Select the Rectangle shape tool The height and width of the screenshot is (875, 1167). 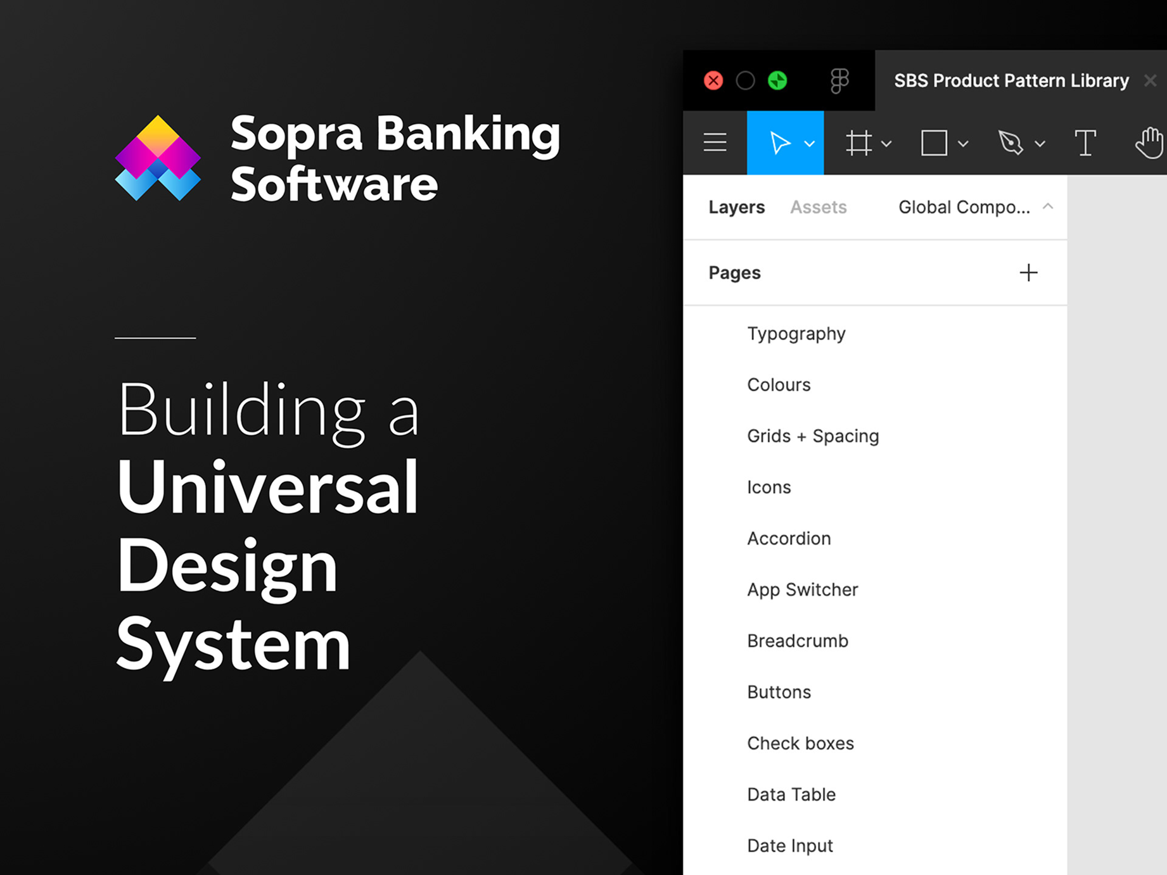coord(934,143)
